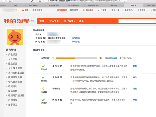
Task: Click the security level progress bar
Action: (77, 58)
